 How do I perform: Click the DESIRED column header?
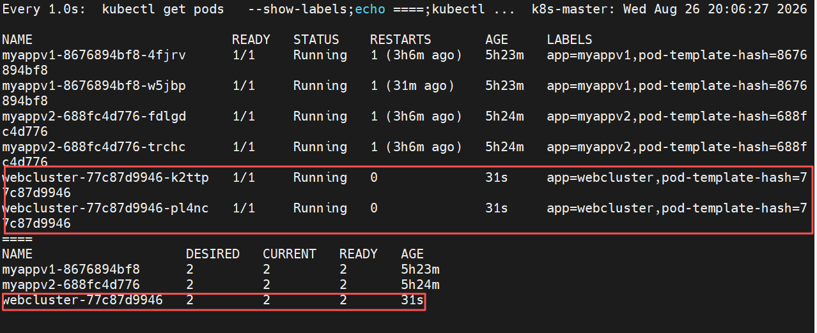[213, 254]
